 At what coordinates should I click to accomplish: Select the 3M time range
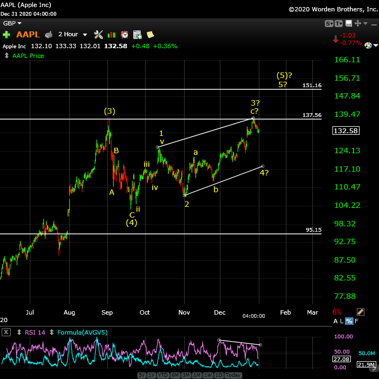coord(186,375)
